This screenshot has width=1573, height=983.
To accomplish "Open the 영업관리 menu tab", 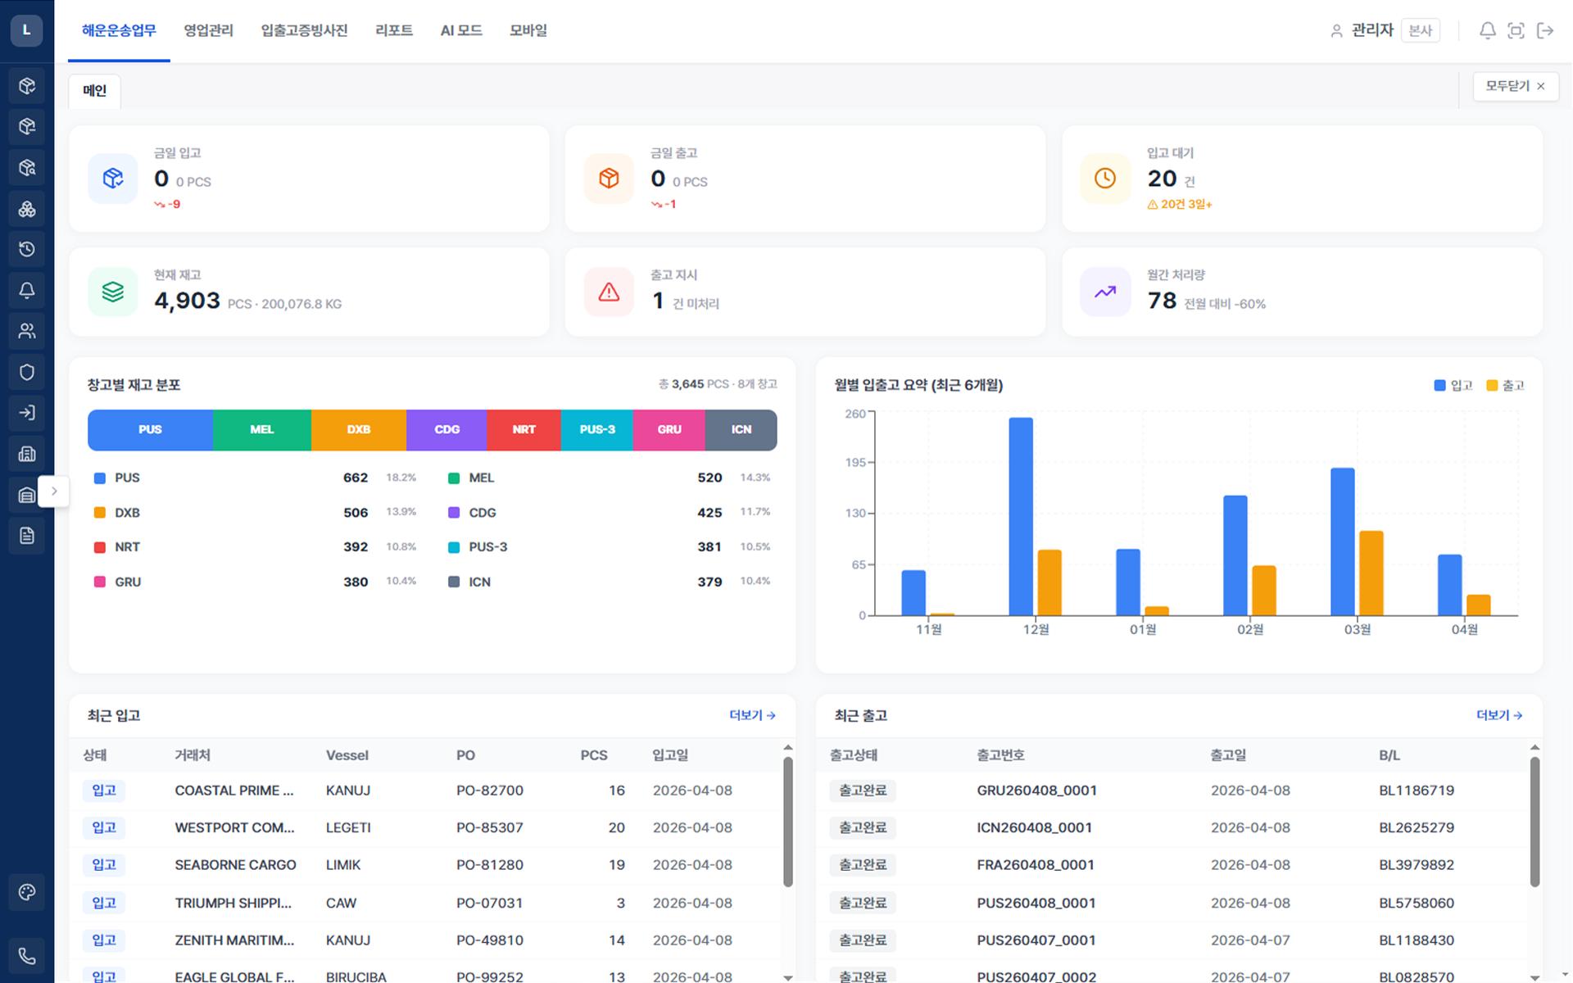I will tap(208, 31).
